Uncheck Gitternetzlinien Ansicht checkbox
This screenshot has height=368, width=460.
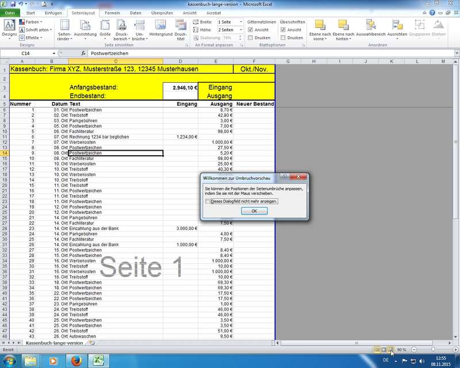click(251, 30)
